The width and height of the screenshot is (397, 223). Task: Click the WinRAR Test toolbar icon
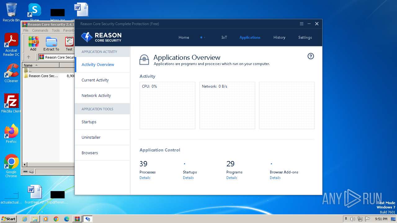69,44
